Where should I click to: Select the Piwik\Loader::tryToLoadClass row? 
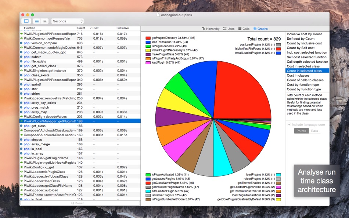pyautogui.click(x=80, y=177)
